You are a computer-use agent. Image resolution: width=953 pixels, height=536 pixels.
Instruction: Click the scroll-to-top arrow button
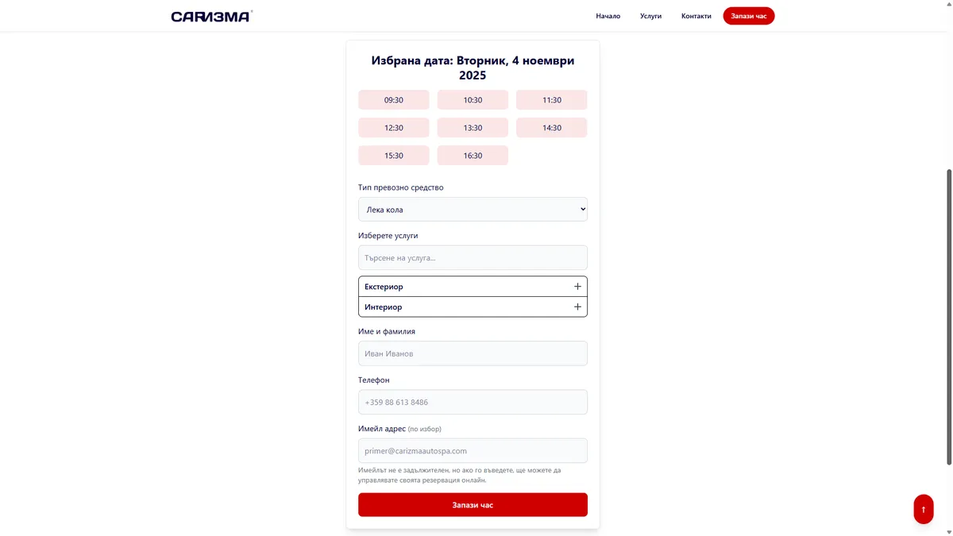(923, 509)
